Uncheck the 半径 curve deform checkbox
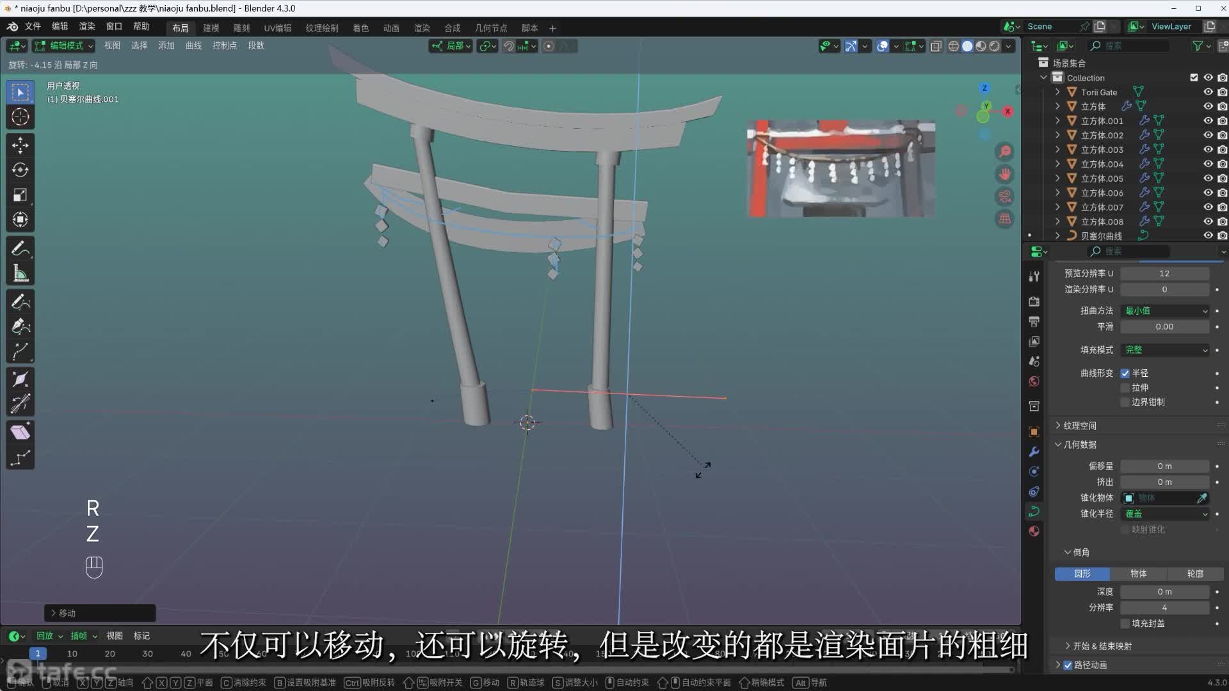Viewport: 1229px width, 691px height. [x=1125, y=373]
